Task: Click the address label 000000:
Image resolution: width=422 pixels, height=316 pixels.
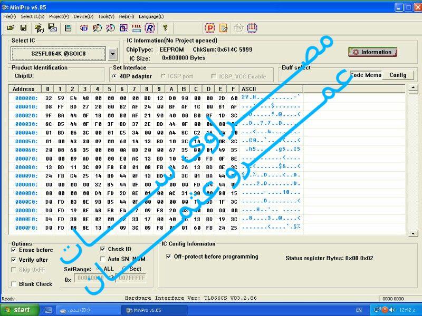Action: coord(26,98)
